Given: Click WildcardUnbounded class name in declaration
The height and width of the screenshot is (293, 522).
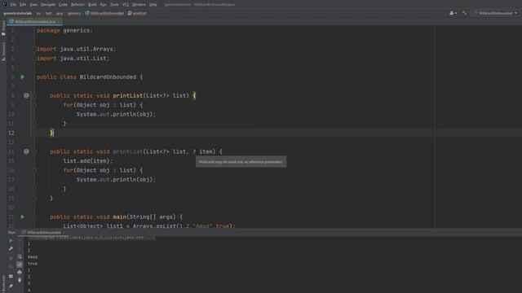Looking at the screenshot, I should pos(108,77).
